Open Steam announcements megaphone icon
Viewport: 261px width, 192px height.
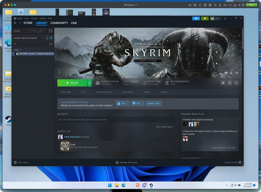[196, 18]
